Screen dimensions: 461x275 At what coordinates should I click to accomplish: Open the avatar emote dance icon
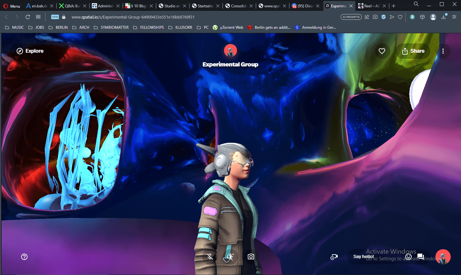tap(230, 257)
